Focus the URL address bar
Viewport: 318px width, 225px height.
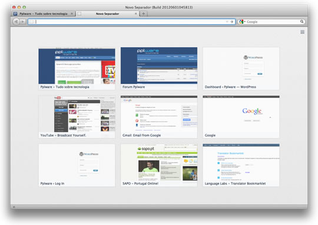pos(131,22)
